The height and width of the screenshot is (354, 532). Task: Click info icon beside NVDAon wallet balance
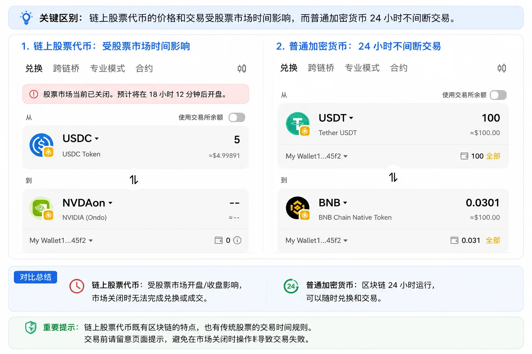click(x=237, y=240)
